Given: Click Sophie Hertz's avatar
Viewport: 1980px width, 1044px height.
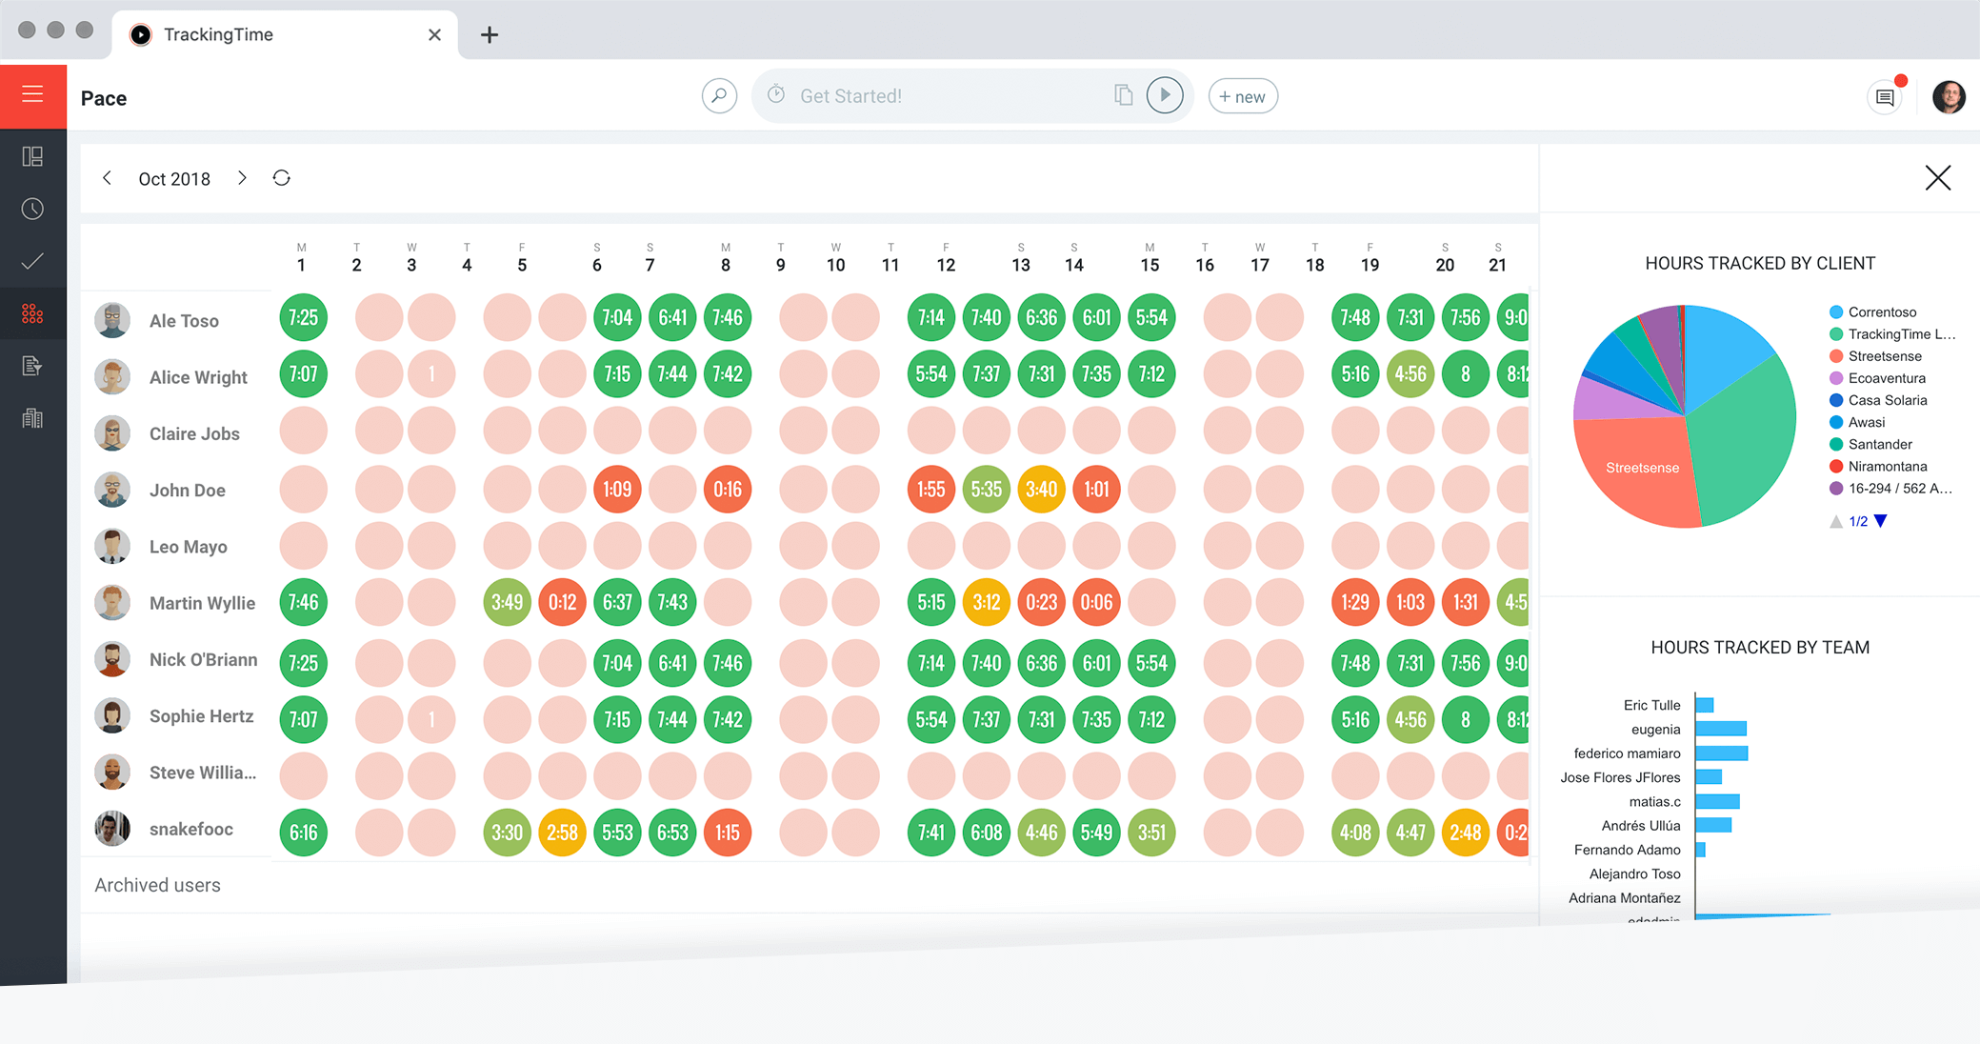Looking at the screenshot, I should 112,716.
